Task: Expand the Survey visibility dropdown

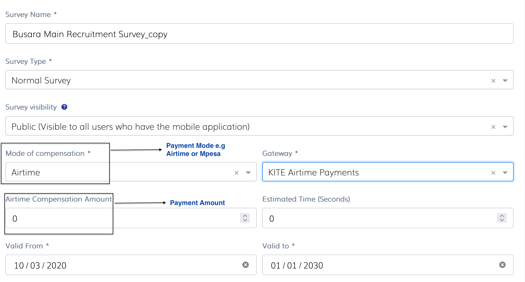Action: (505, 126)
